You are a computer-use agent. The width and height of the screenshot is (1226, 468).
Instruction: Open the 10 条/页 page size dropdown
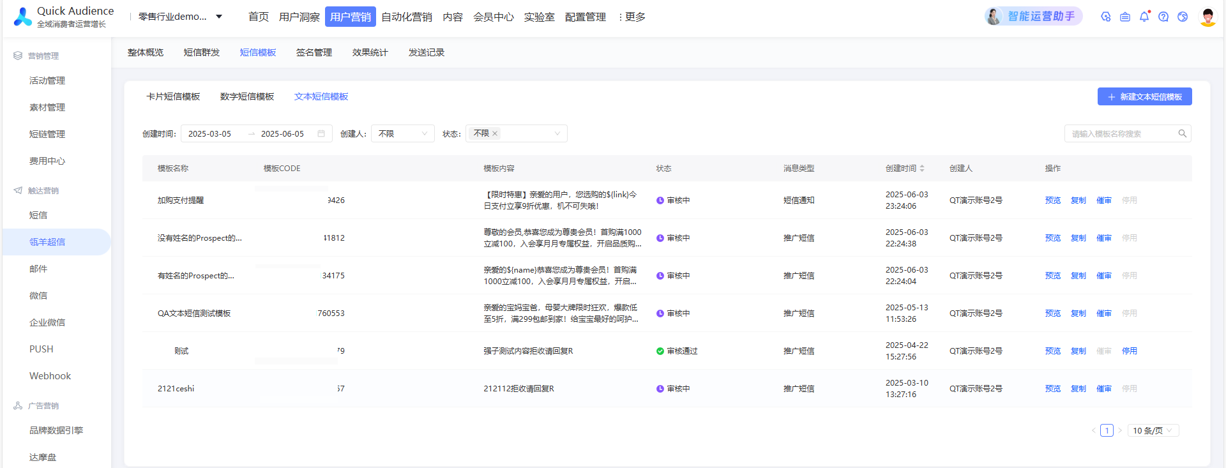pos(1153,430)
